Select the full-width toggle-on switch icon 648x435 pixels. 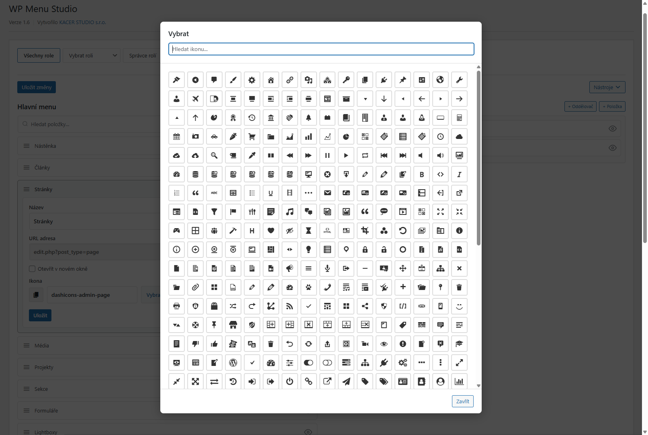tap(309, 363)
